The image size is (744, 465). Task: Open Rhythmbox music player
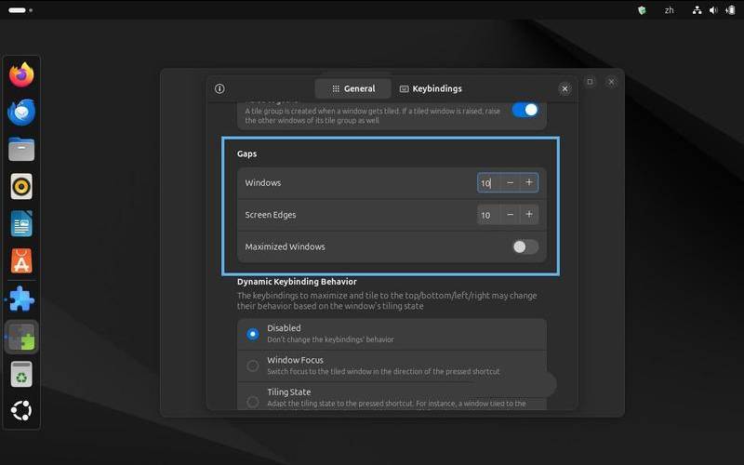[21, 186]
